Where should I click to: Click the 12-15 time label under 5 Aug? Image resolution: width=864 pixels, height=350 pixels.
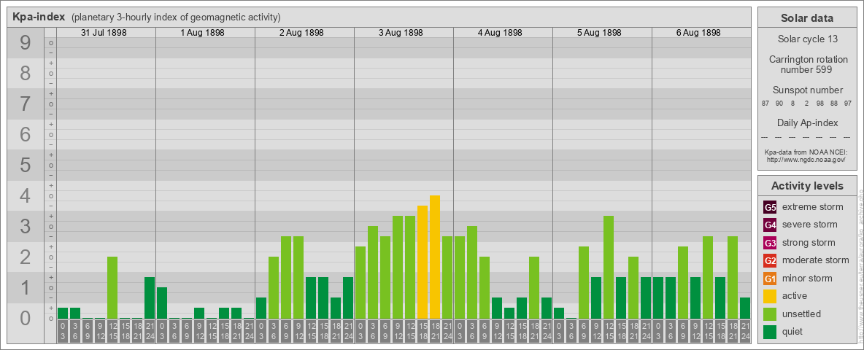[x=609, y=331]
